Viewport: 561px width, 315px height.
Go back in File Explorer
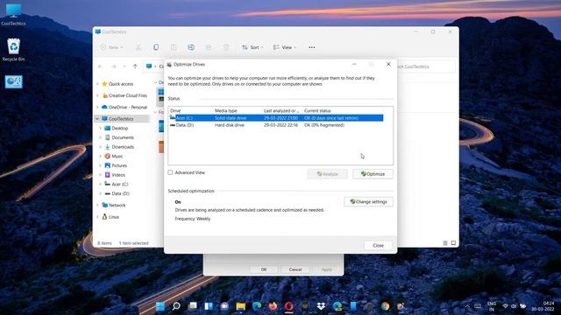100,66
